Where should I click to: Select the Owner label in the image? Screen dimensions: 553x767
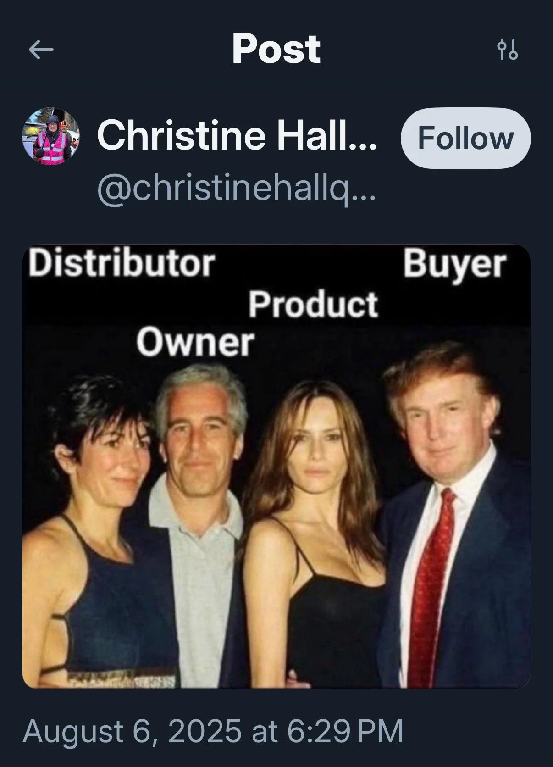point(195,342)
